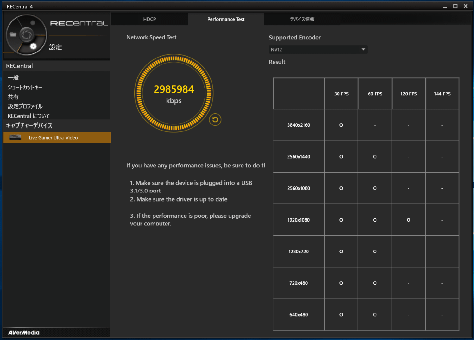
Task: Open RECentral について page
Action: 29,116
